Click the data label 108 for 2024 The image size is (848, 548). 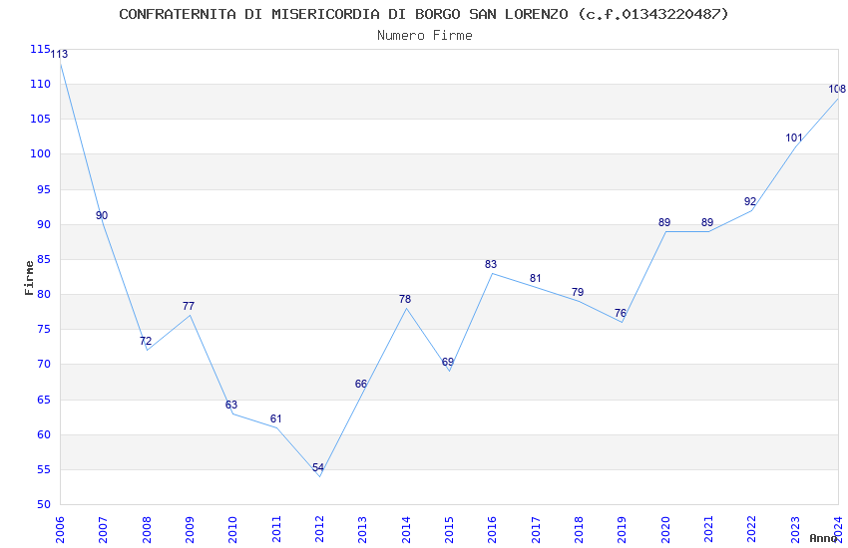pos(837,89)
